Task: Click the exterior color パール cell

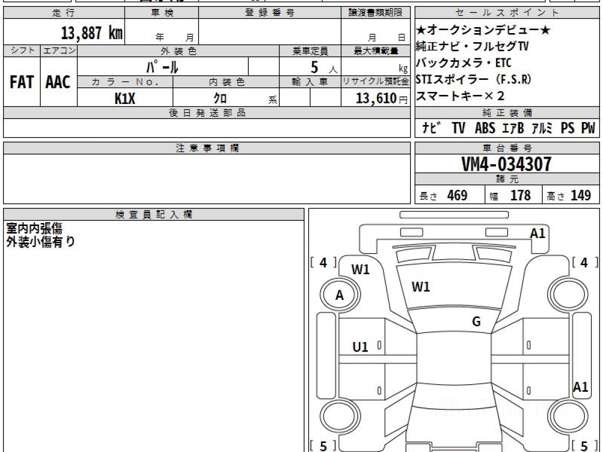Action: (163, 66)
